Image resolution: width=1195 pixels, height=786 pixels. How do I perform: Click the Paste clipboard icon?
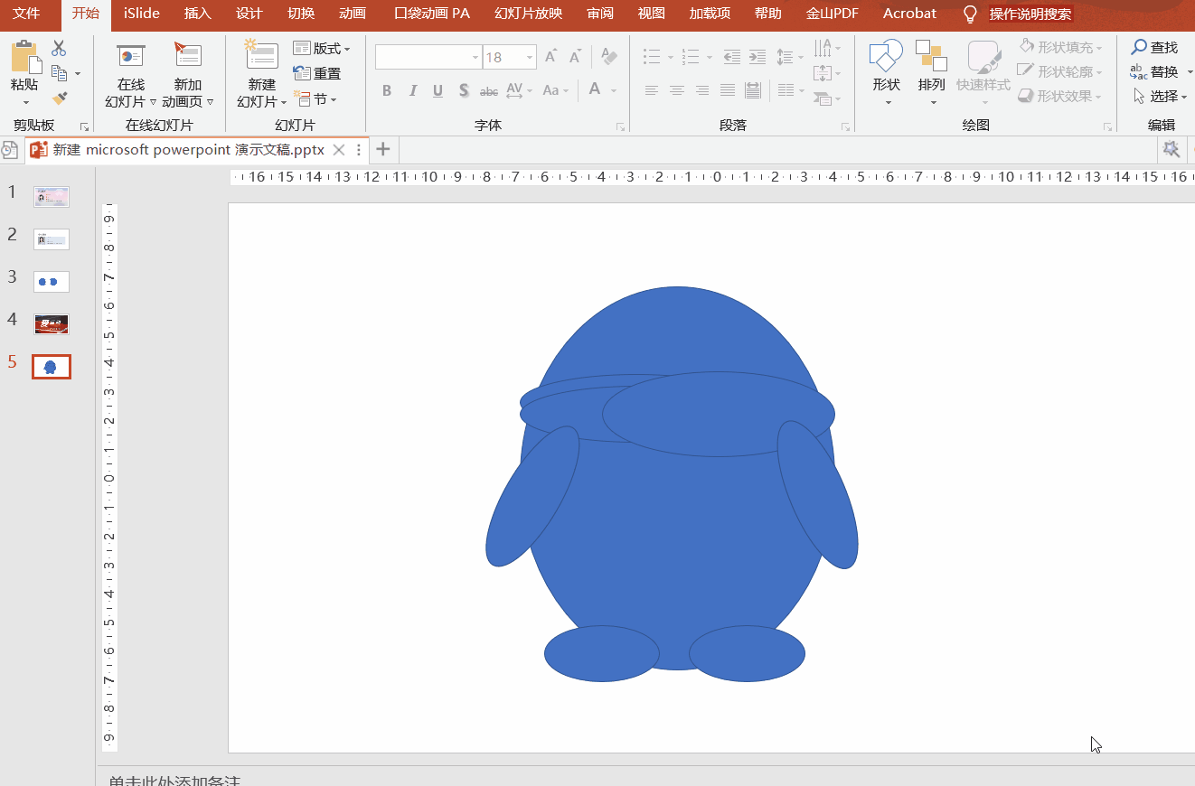[x=24, y=57]
